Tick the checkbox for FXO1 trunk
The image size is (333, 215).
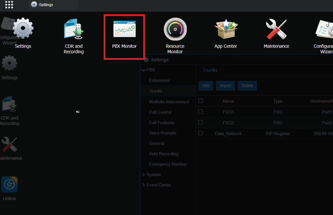[x=200, y=112]
